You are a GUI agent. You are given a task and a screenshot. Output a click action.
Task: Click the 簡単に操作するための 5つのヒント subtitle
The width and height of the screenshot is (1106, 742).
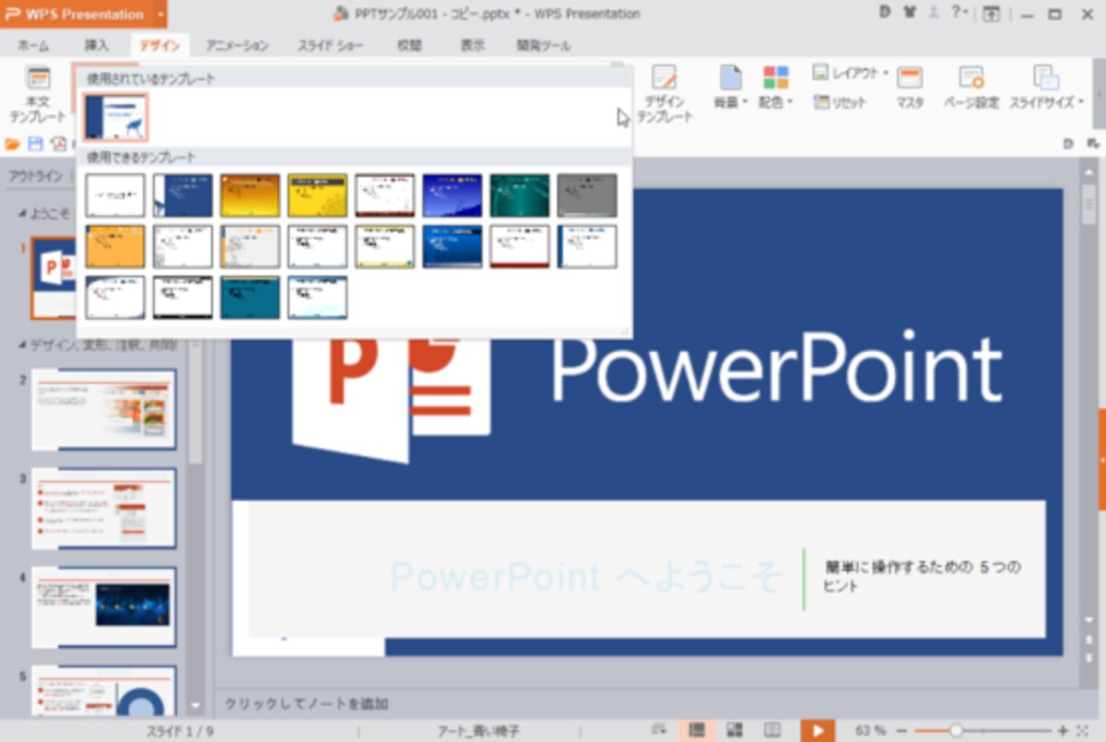point(922,576)
